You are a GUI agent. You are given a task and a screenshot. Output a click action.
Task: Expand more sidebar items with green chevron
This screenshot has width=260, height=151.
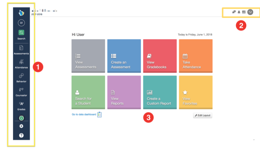click(x=21, y=117)
